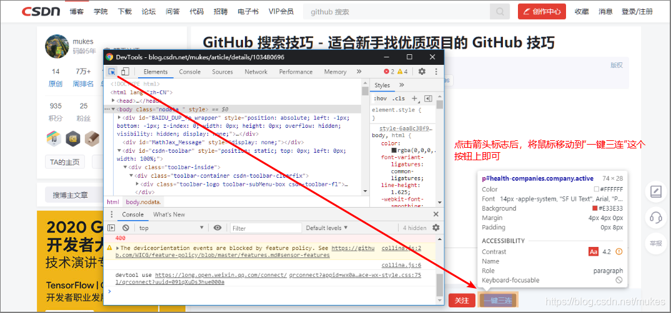
Task: Collapse the toolbar-container div node
Action: [x=131, y=175]
